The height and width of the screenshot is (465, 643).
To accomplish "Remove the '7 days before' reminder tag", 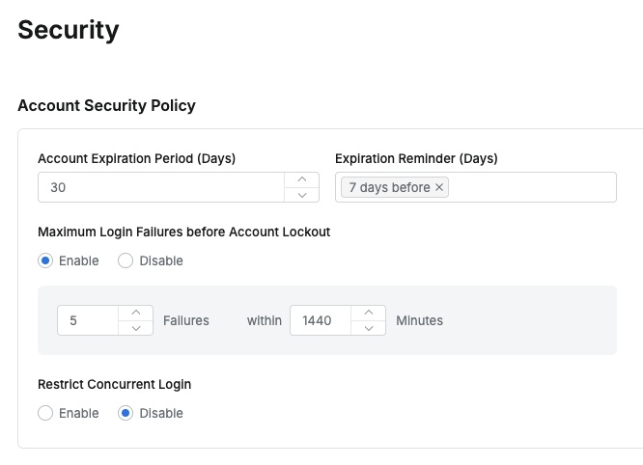I will [x=439, y=187].
